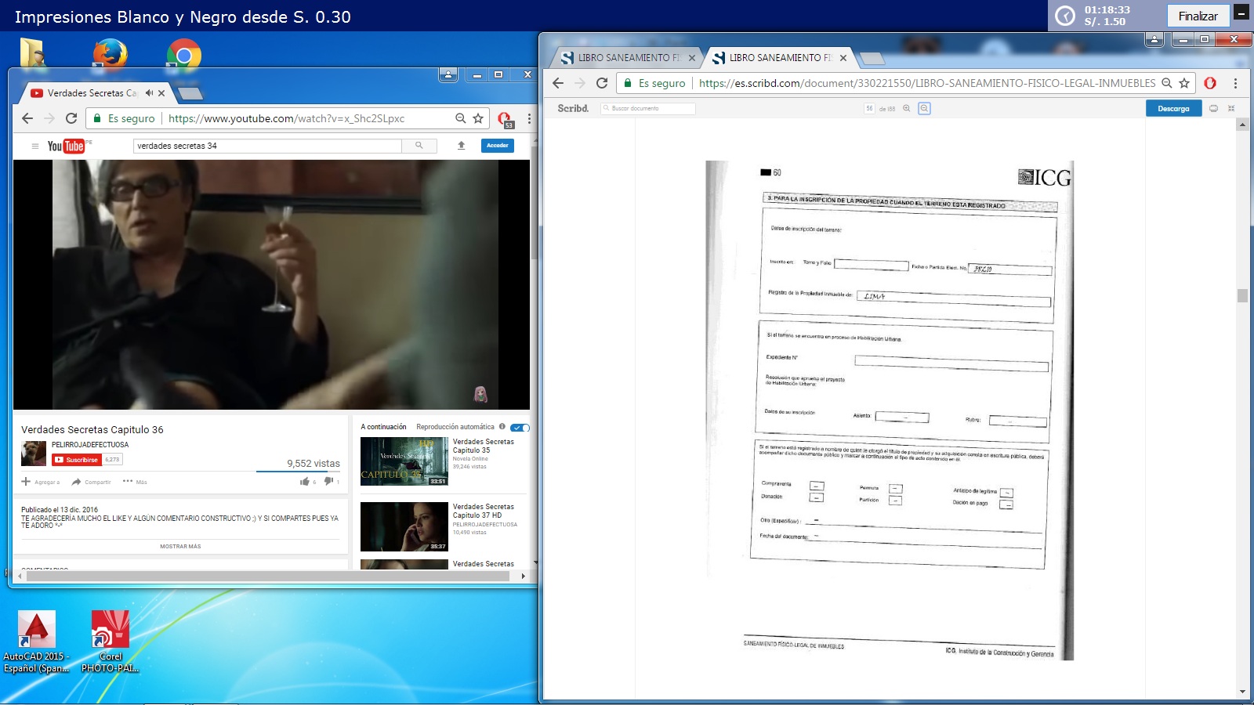The image size is (1254, 705).
Task: Click the Scribd vertical scrollbar thumb
Action: coord(1241,295)
